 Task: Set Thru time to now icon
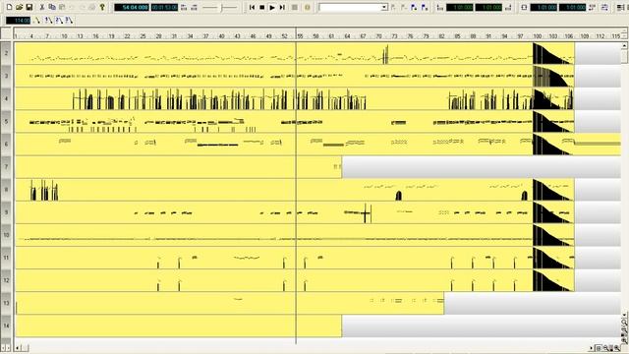click(x=508, y=7)
